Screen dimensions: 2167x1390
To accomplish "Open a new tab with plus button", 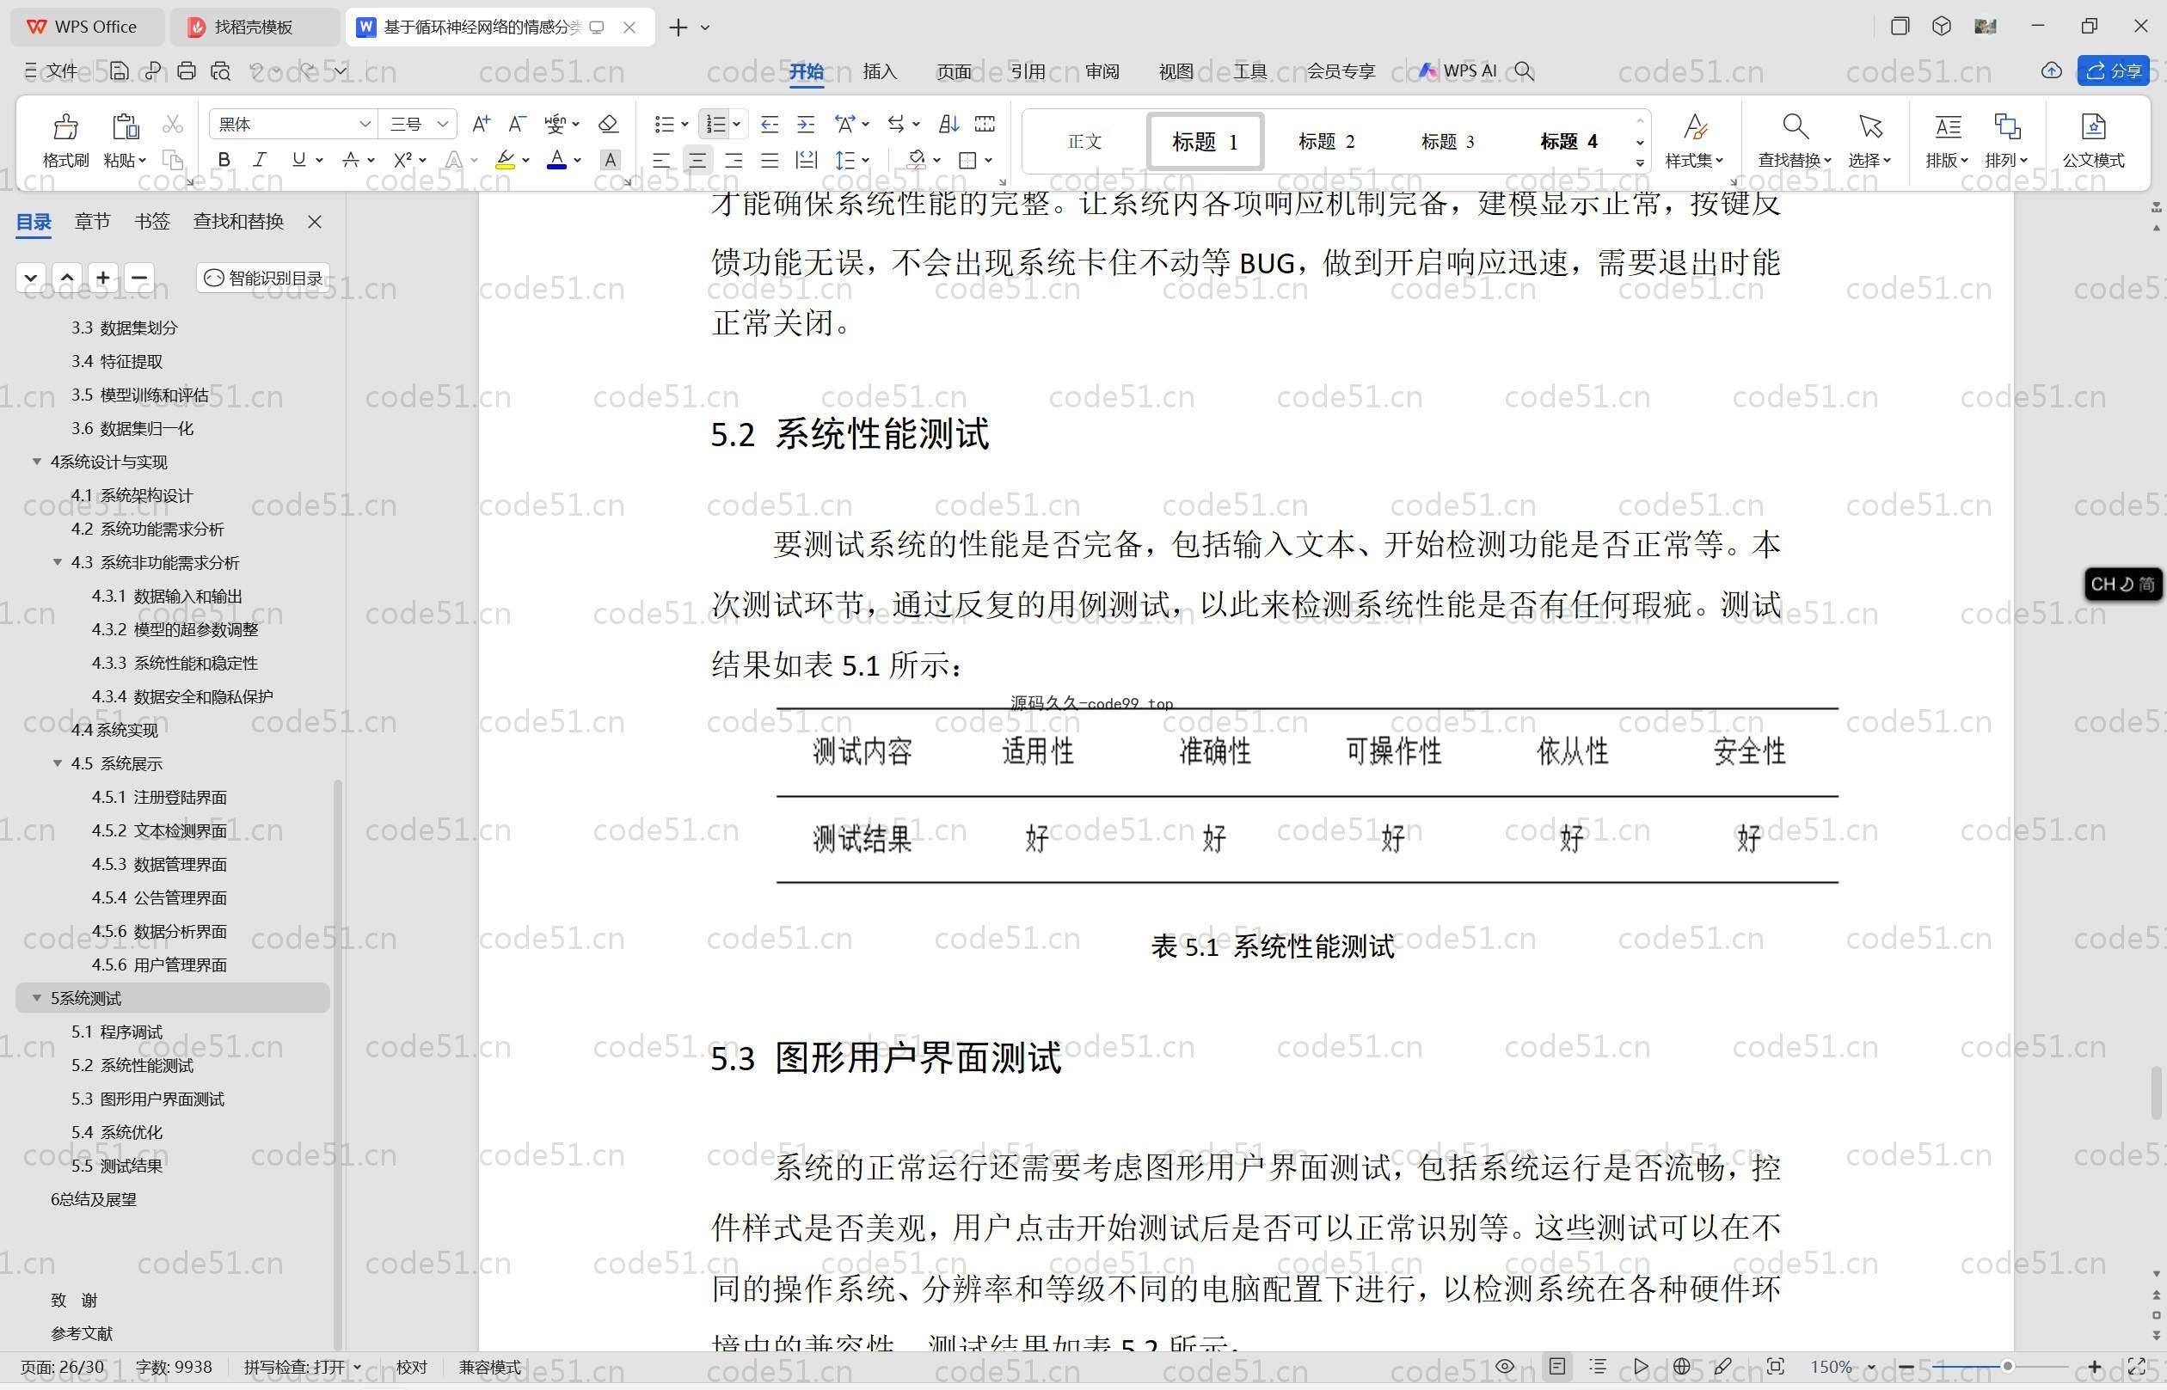I will [x=678, y=28].
